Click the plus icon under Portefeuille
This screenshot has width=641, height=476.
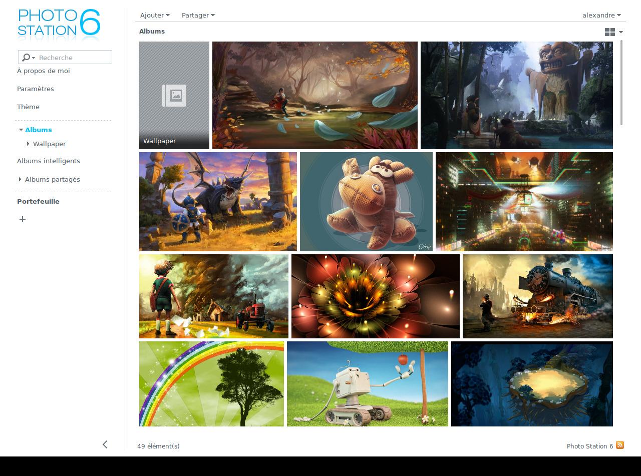[x=23, y=219]
